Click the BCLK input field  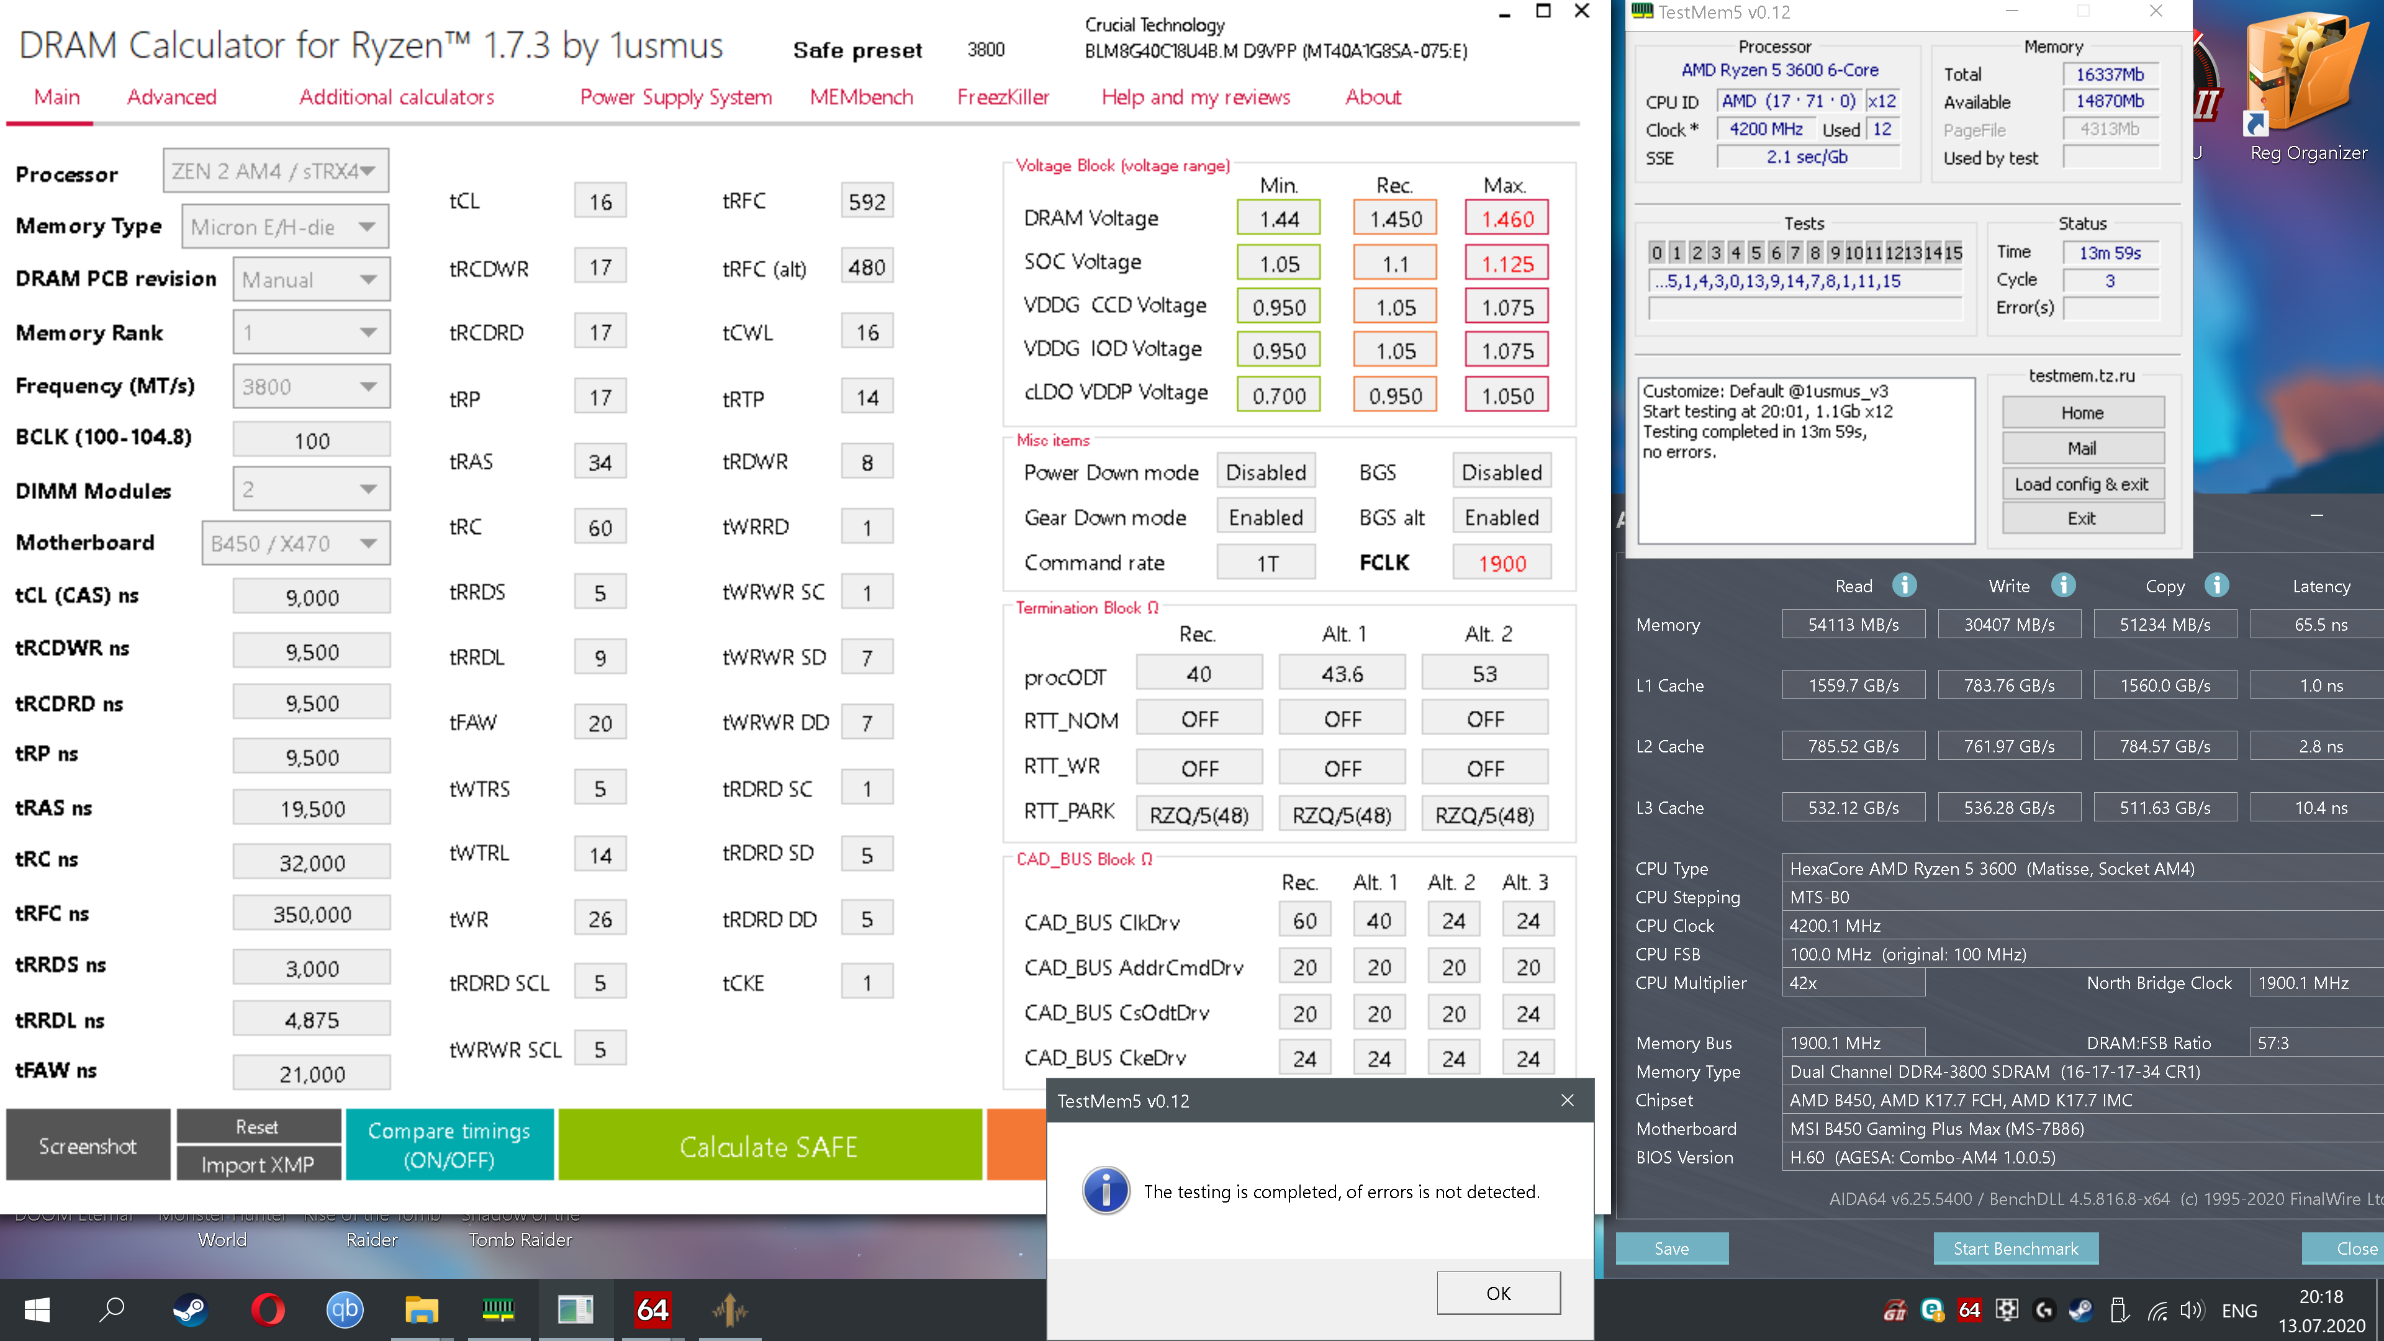tap(311, 441)
